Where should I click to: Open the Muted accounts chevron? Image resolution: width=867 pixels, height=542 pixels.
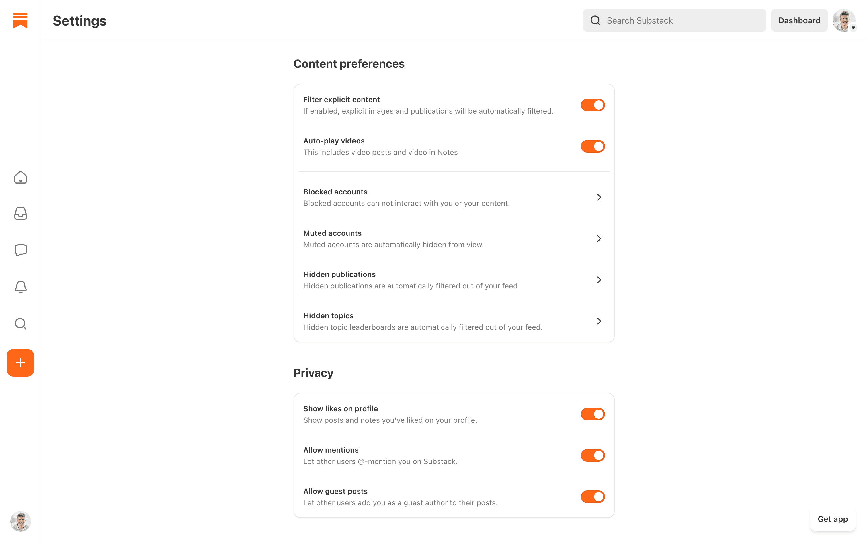coord(599,239)
